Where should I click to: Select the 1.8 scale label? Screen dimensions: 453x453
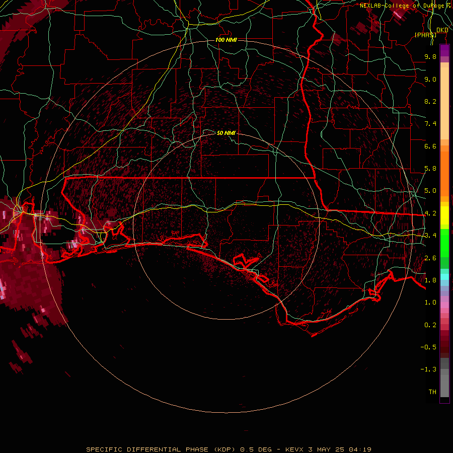[430, 280]
